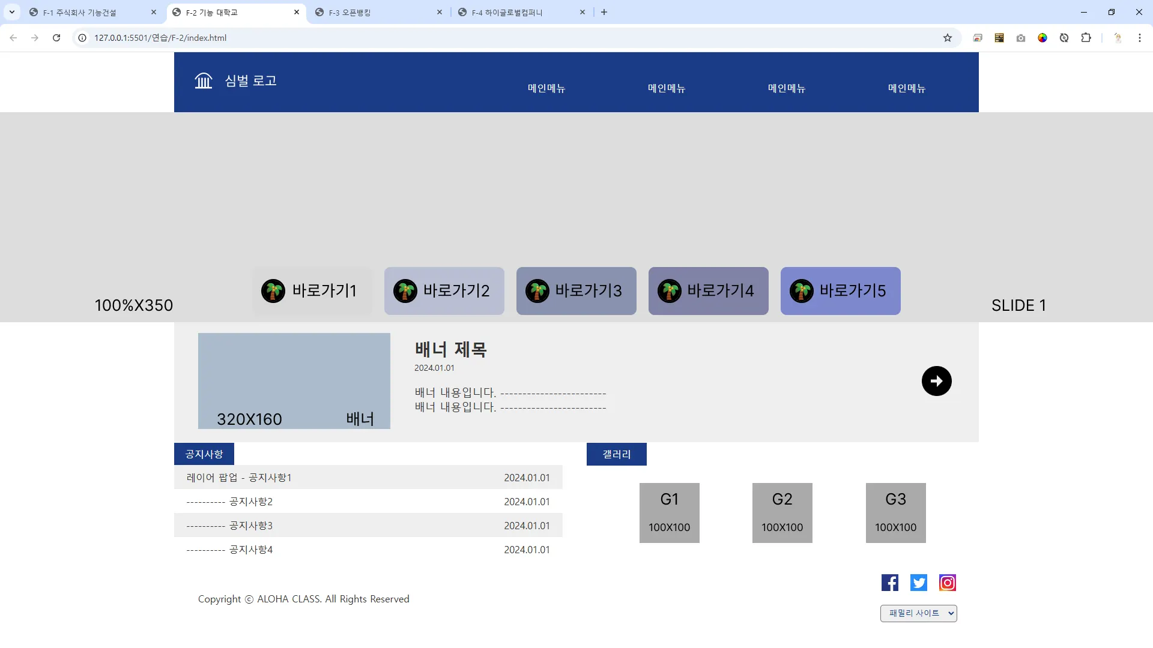This screenshot has width=1153, height=648.
Task: Click the G2 gallery thumbnail
Action: click(782, 513)
